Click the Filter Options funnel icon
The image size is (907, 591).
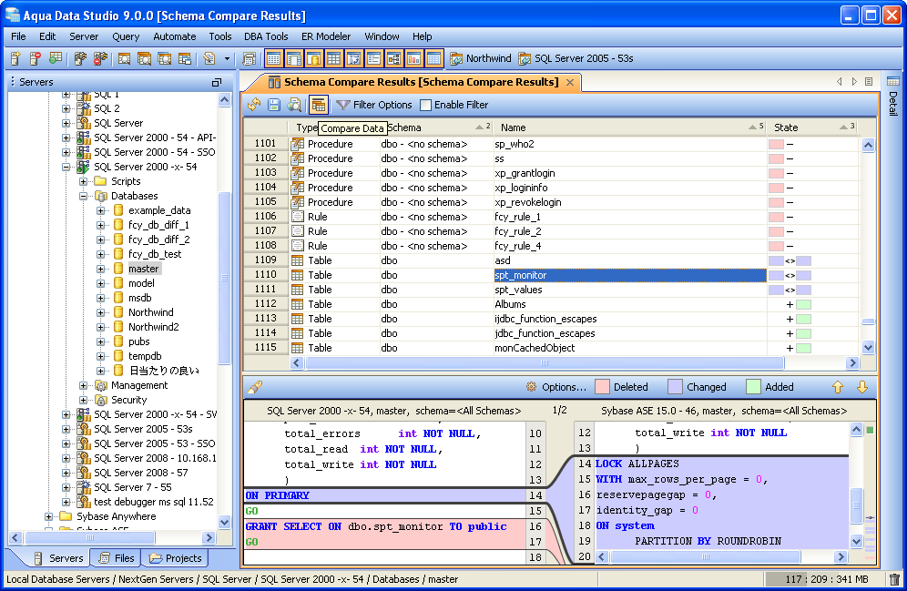coord(343,105)
